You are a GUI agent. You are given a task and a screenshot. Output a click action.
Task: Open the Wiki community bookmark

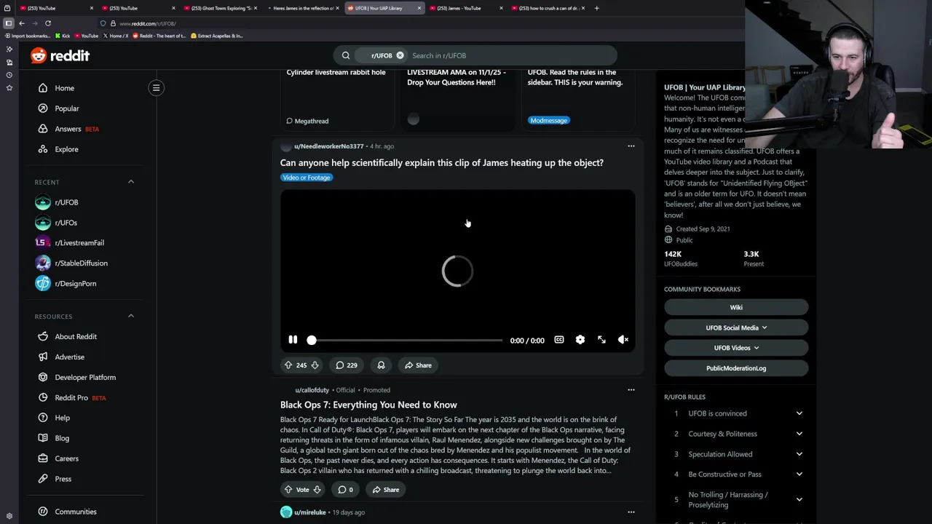[736, 307]
